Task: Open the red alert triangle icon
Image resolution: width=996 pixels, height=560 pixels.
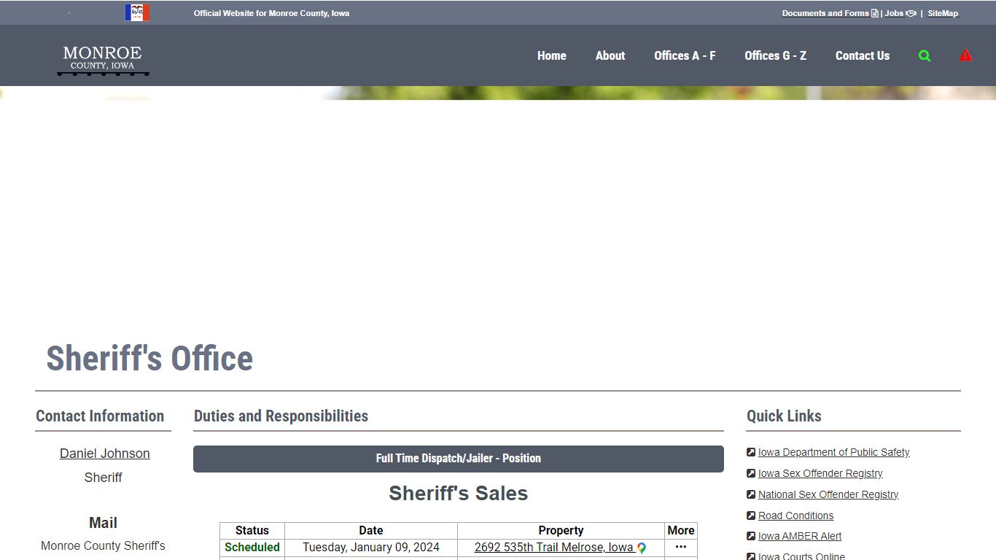Action: tap(965, 55)
